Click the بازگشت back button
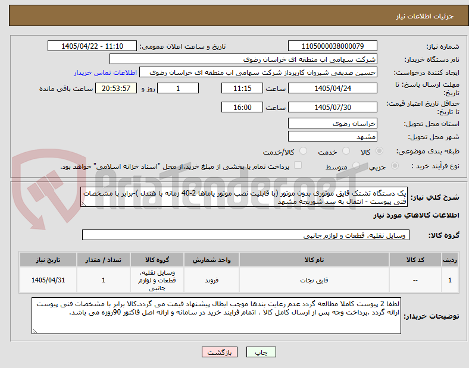The image size is (469, 368). pyautogui.click(x=220, y=352)
